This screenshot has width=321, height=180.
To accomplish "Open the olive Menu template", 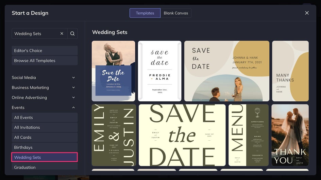I will [249, 135].
